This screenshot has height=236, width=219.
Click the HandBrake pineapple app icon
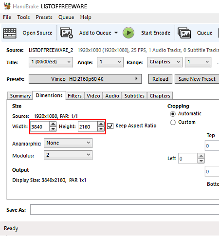(7, 6)
